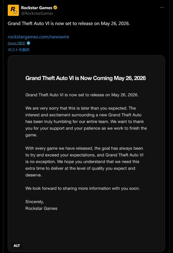Click the 'Rockstar Games' signature in letter
The height and width of the screenshot is (253, 173).
[x=41, y=208]
